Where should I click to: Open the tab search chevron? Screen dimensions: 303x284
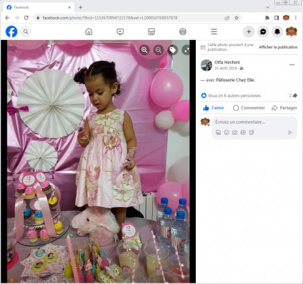[x=268, y=7]
